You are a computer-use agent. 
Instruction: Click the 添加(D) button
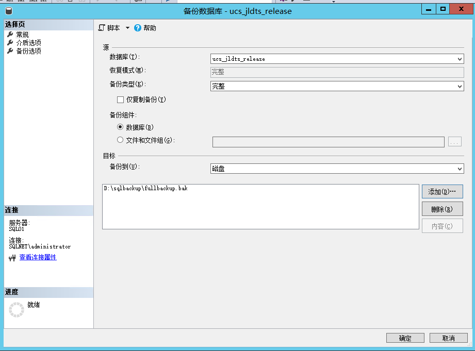pyautogui.click(x=443, y=191)
